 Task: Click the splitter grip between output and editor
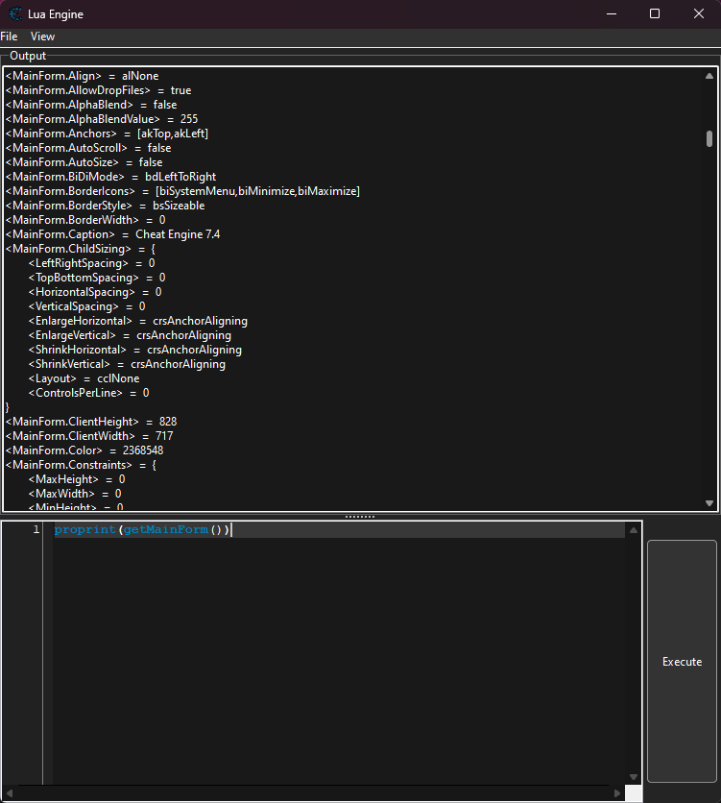tap(360, 517)
